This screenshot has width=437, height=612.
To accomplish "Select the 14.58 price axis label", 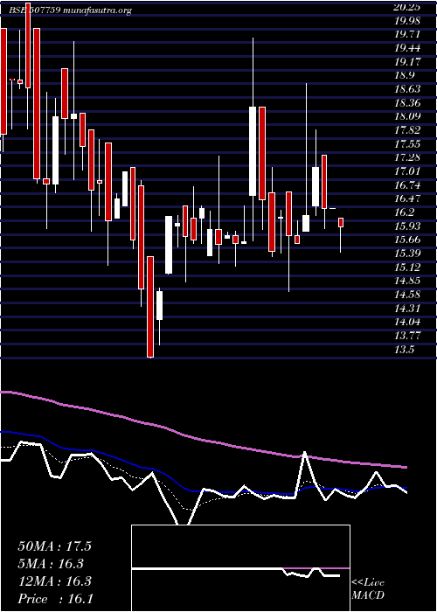I will (x=406, y=295).
